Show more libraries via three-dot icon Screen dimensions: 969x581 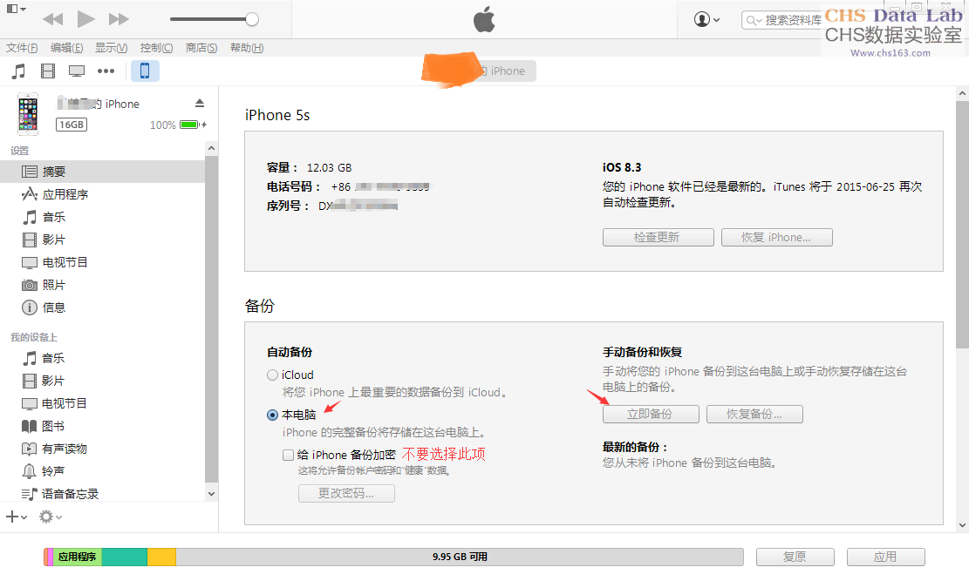106,71
